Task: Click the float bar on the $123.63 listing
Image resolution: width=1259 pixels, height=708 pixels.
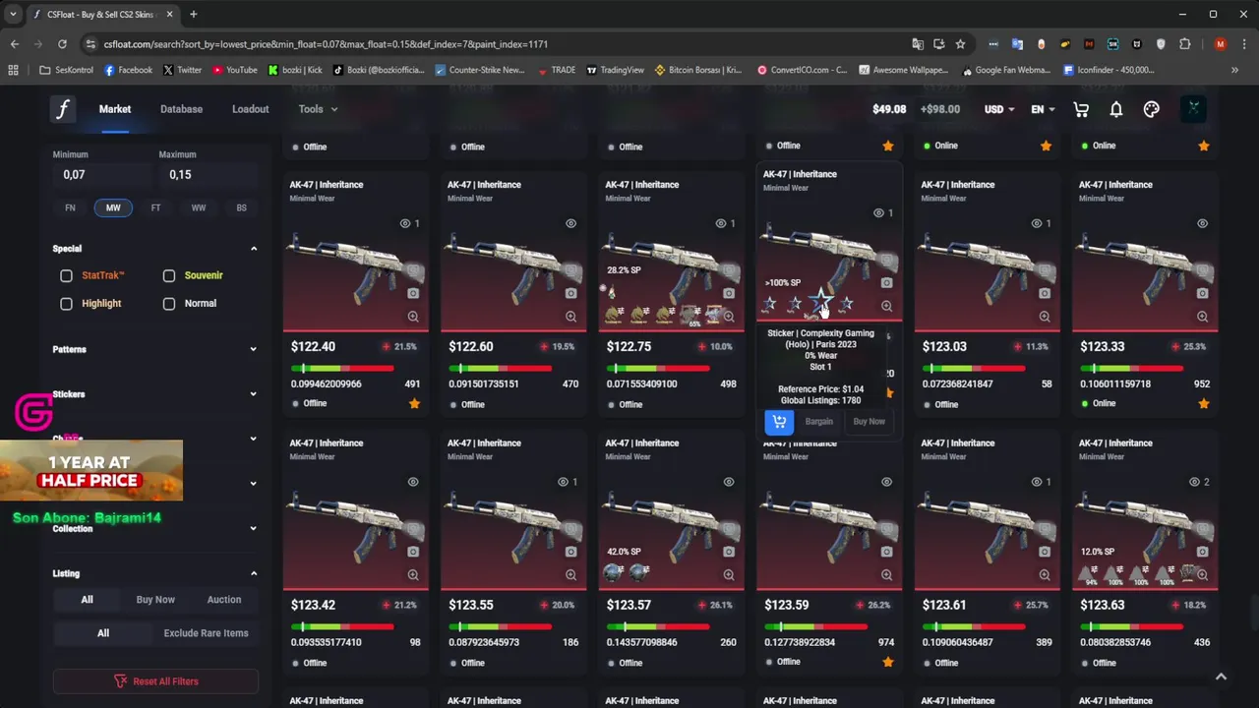Action: [x=1131, y=627]
